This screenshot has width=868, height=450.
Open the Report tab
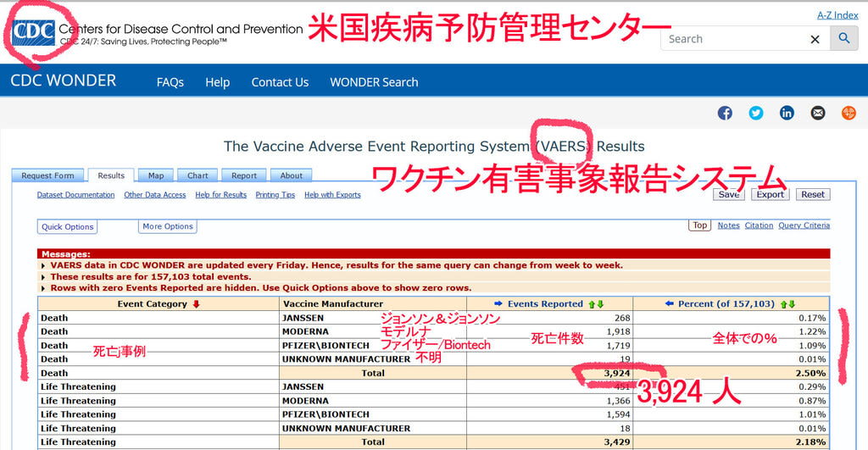(x=244, y=175)
